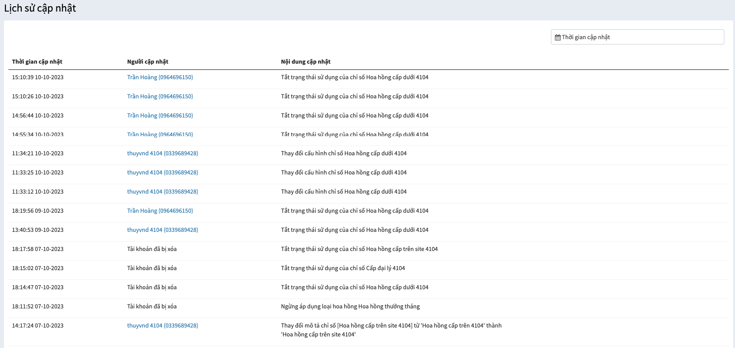This screenshot has width=735, height=348.
Task: Click the Người cập nhật column header
Action: 148,62
